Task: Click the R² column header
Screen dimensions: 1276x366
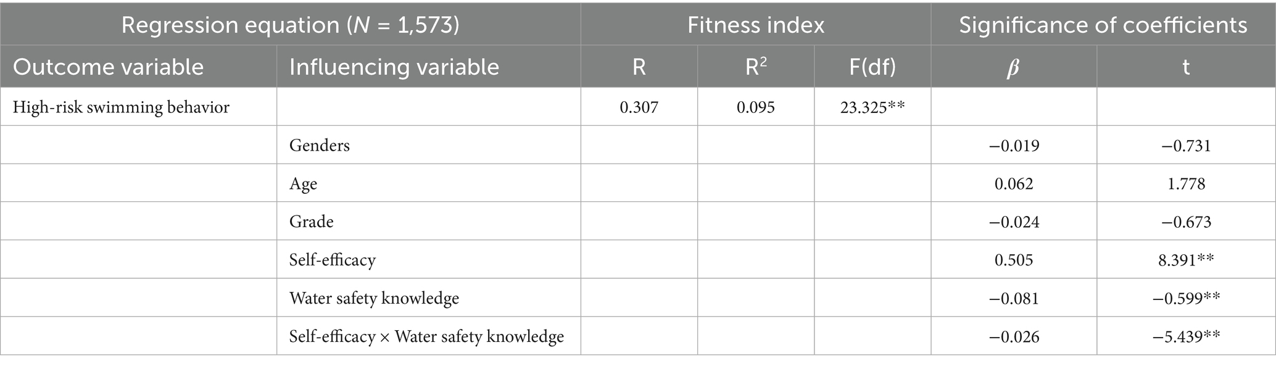Action: (755, 67)
